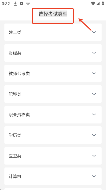Open the 教师公考类 exam category
This screenshot has width=106, height=190.
tap(19, 74)
